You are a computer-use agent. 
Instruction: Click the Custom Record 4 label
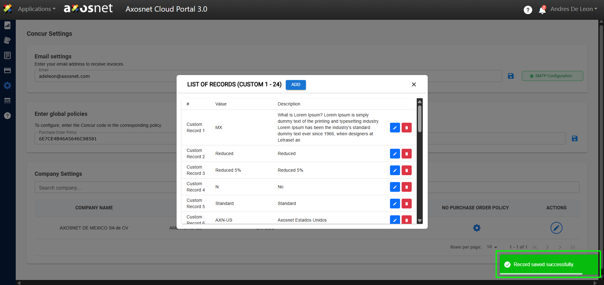[x=195, y=187]
